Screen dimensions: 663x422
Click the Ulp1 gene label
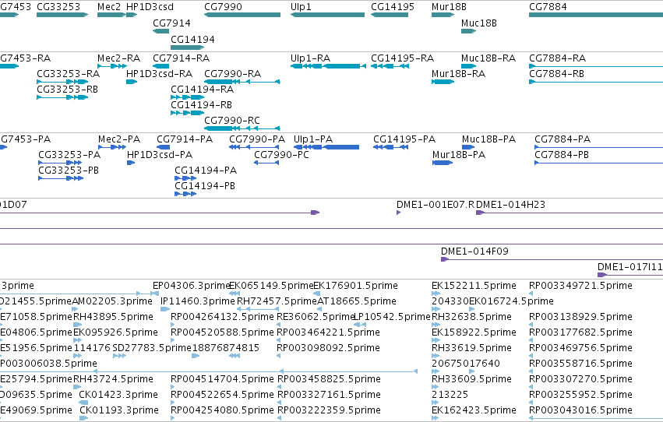[x=301, y=7]
